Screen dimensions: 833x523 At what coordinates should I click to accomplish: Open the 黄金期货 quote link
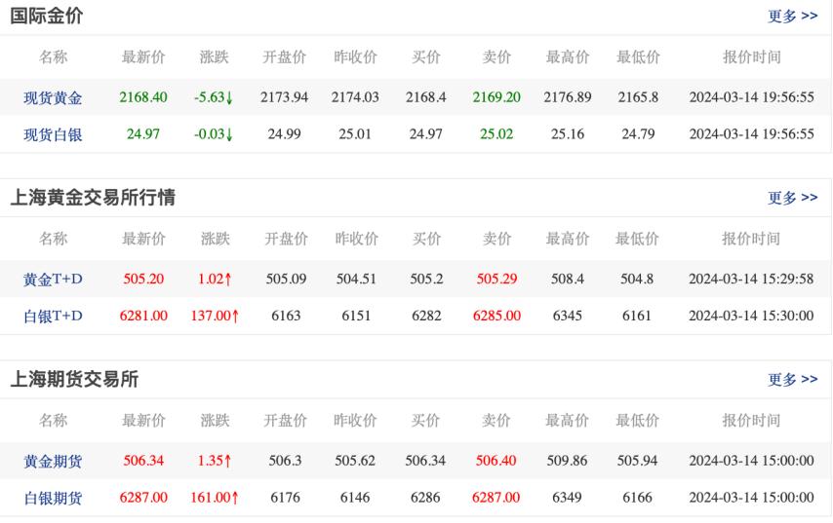tap(53, 461)
